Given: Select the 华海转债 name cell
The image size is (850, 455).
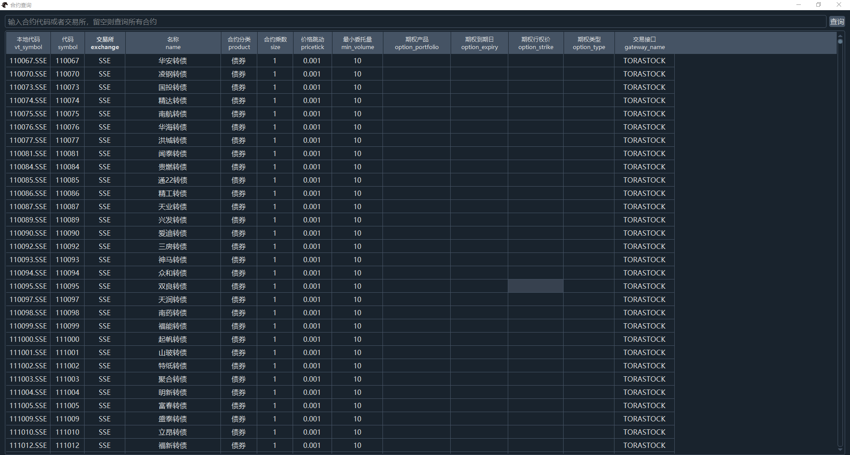Looking at the screenshot, I should click(173, 127).
